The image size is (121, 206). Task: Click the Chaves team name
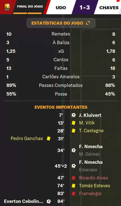[x=109, y=8]
